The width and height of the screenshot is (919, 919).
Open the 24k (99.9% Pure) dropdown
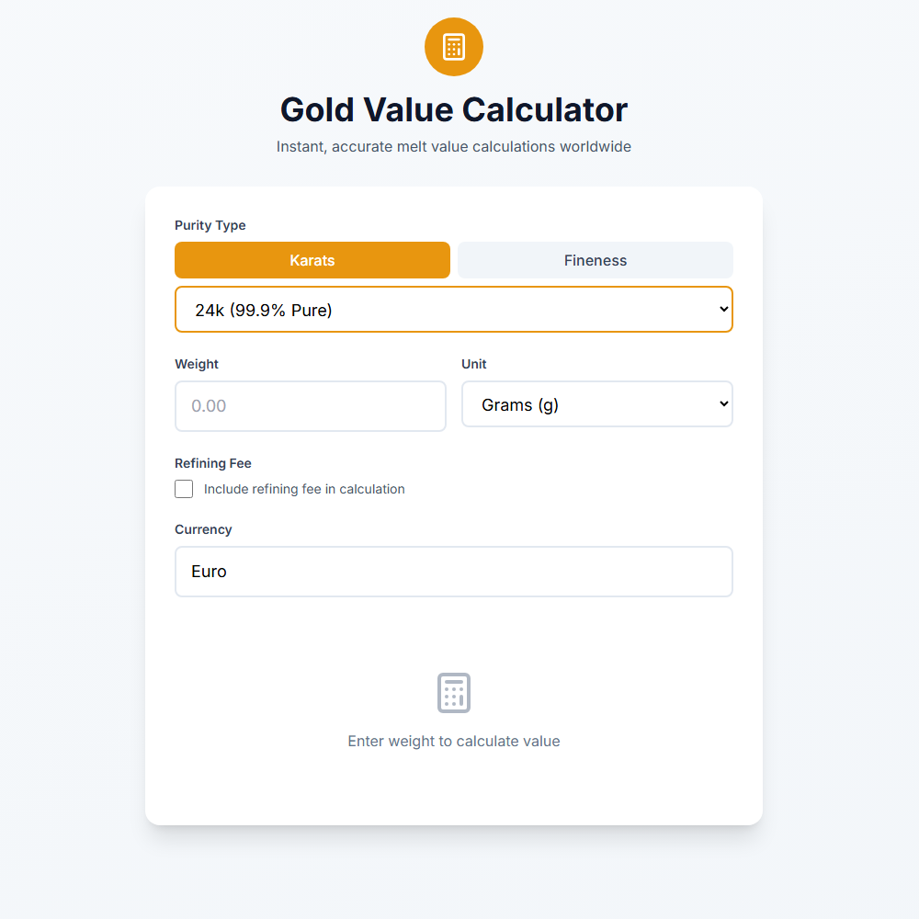point(453,309)
